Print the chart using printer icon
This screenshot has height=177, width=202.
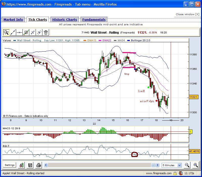pos(38,165)
